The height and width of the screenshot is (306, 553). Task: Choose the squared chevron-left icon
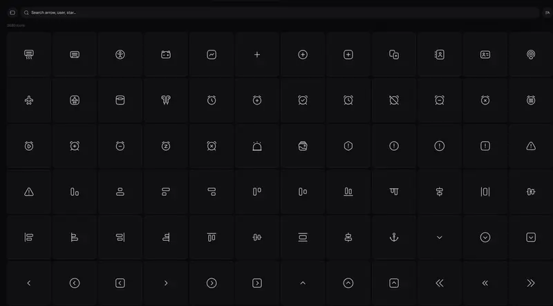point(120,283)
